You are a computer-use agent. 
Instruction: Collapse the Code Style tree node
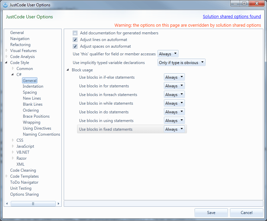tap(6, 62)
